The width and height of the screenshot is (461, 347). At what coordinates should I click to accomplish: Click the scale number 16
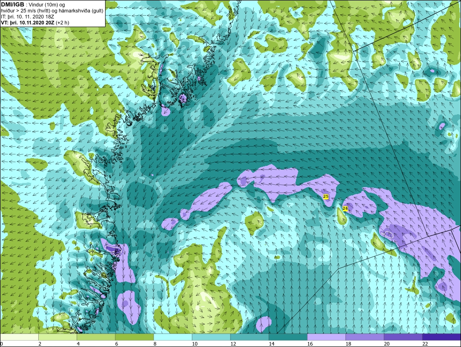[x=310, y=344]
